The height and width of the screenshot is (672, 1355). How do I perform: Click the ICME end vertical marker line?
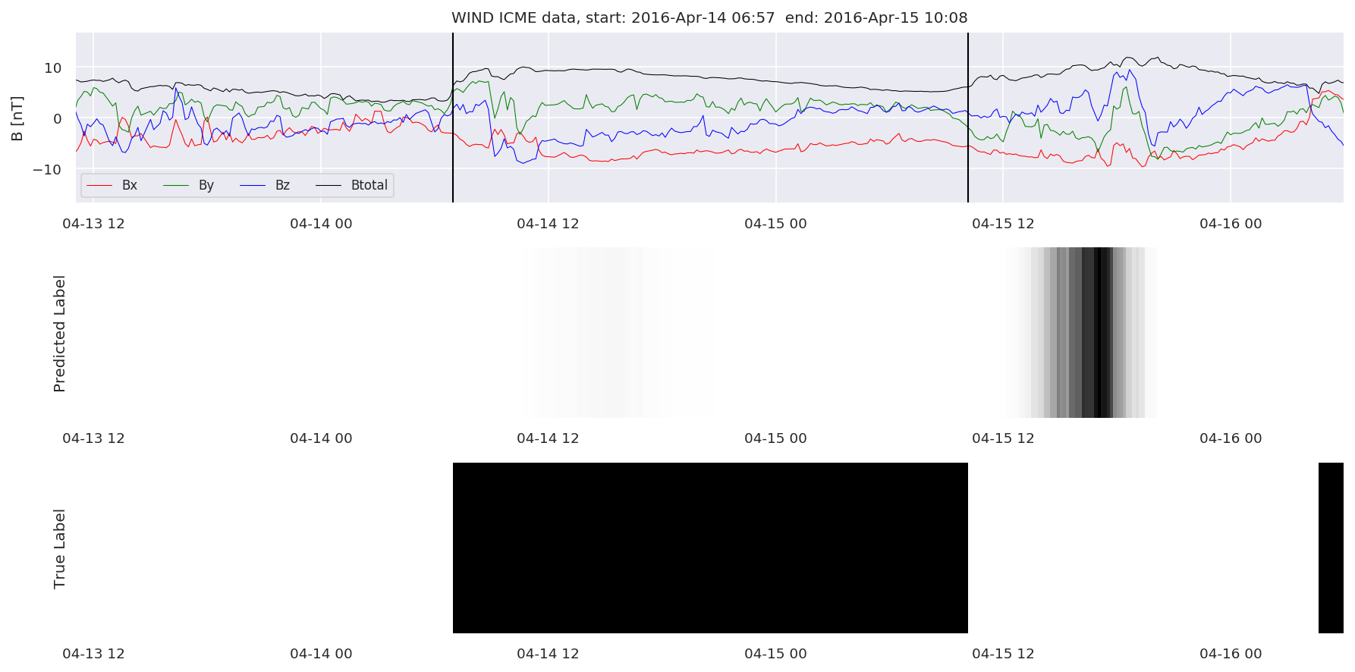point(968,118)
